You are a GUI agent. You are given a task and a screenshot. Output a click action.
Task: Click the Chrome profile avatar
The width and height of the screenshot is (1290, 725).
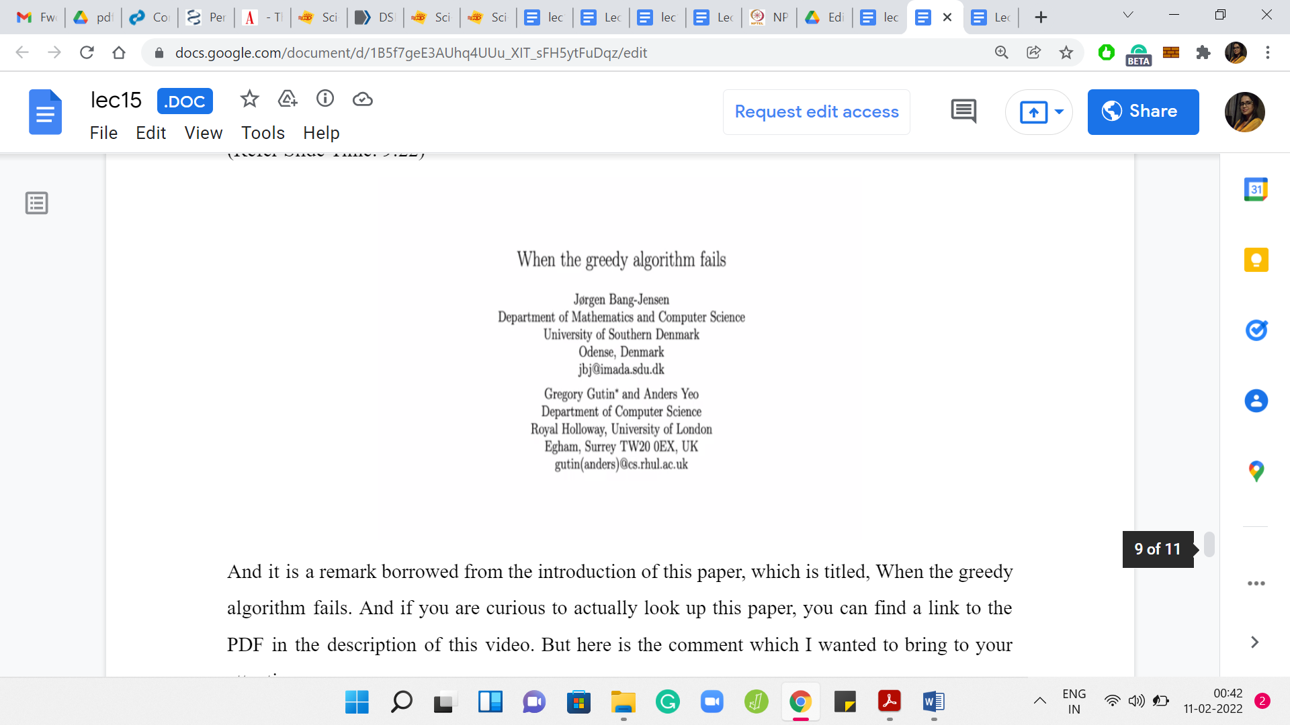(x=1236, y=52)
